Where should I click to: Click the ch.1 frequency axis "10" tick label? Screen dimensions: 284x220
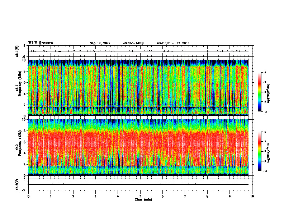coord(24,60)
